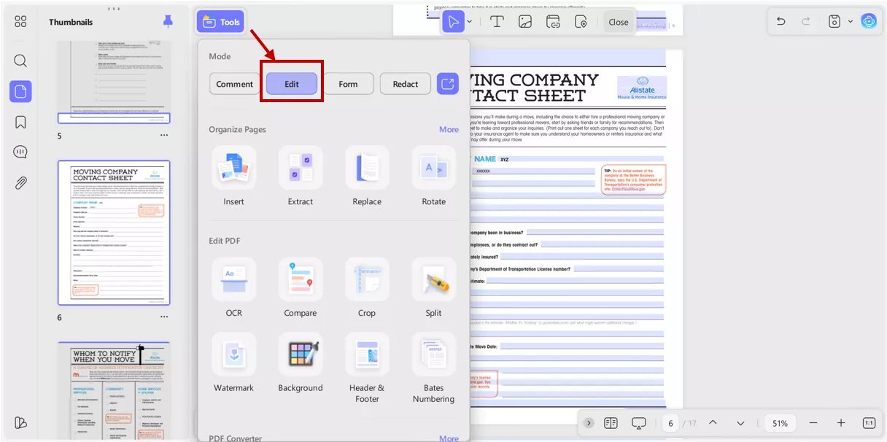
Task: Pin the Thumbnails panel
Action: (168, 22)
